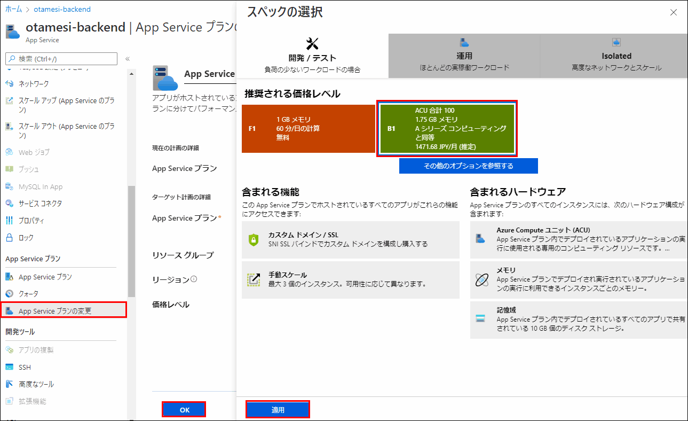688x421 pixels.
Task: Click the ネットワーク sidebar icon
Action: (x=9, y=84)
